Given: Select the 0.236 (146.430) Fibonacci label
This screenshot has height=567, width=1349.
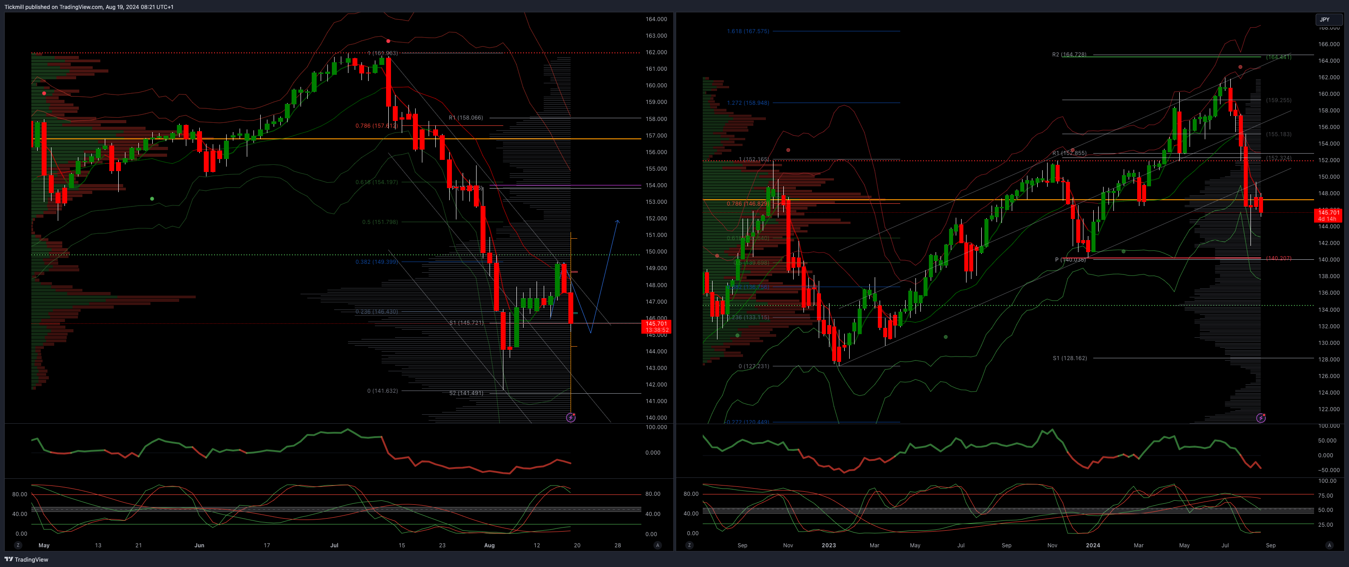Looking at the screenshot, I should tap(376, 312).
